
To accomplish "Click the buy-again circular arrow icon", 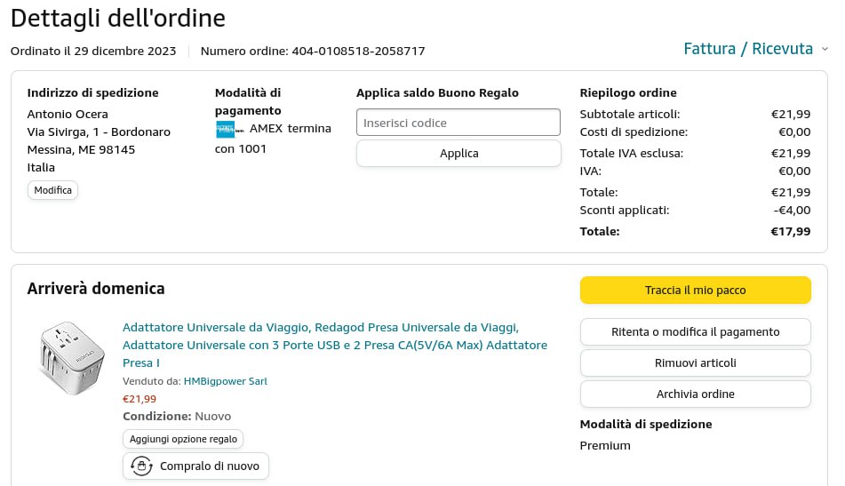I will click(x=141, y=466).
